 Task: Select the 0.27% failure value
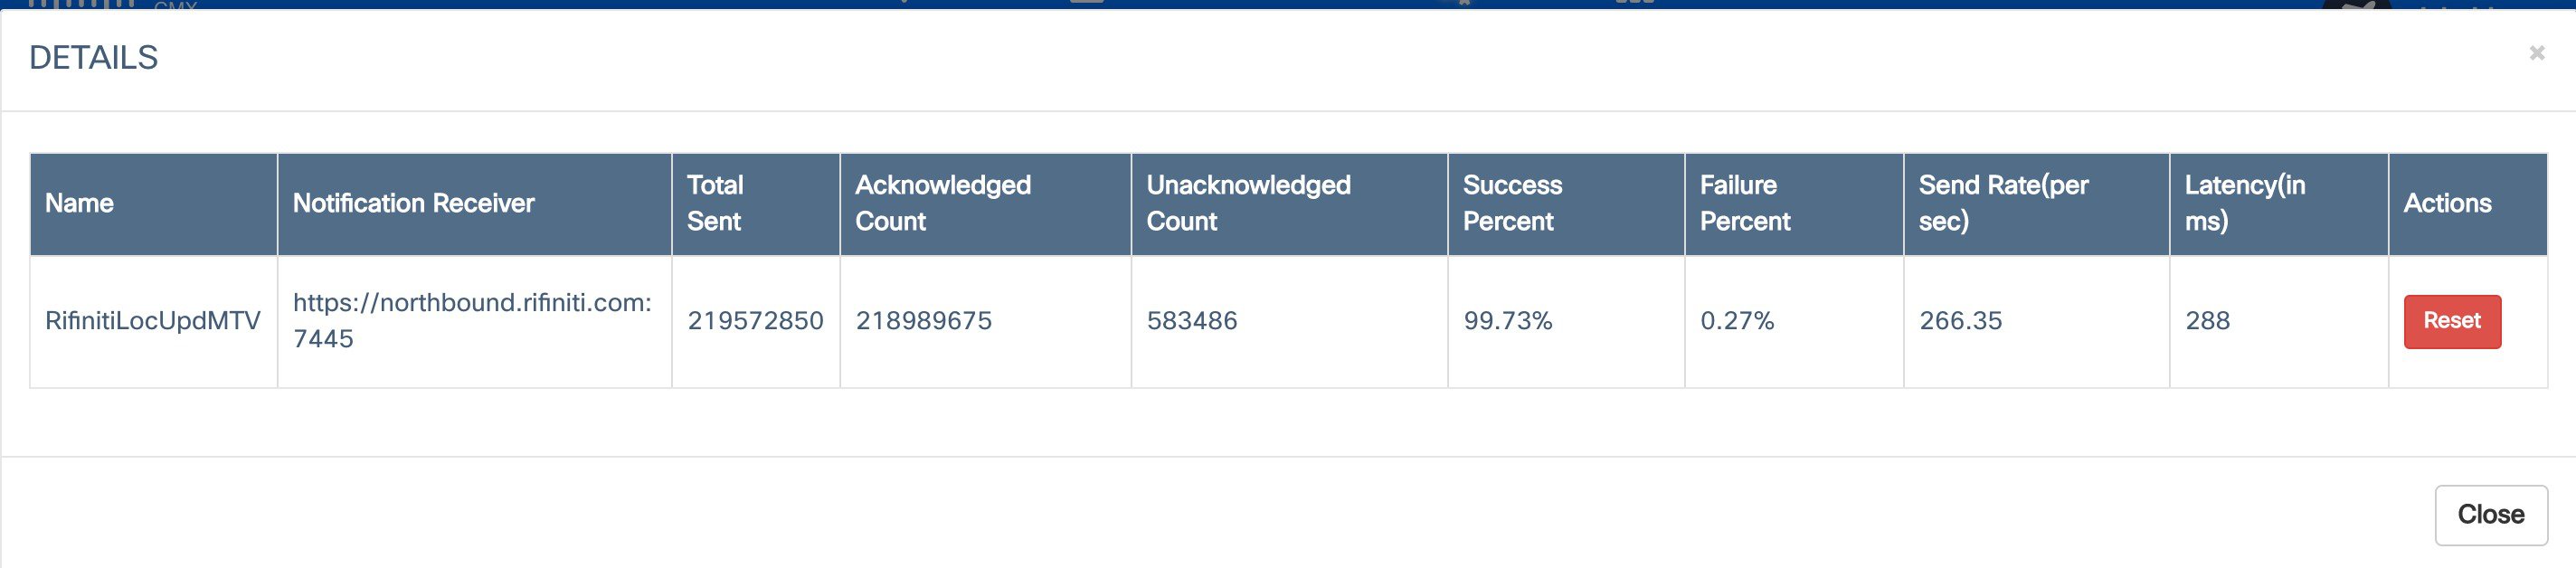pos(1737,321)
